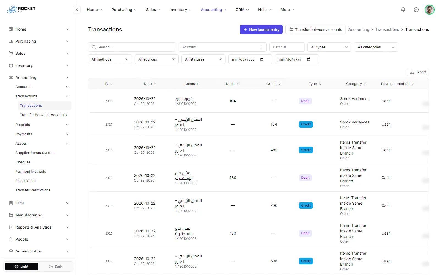Focus the Batch # input field

click(287, 47)
